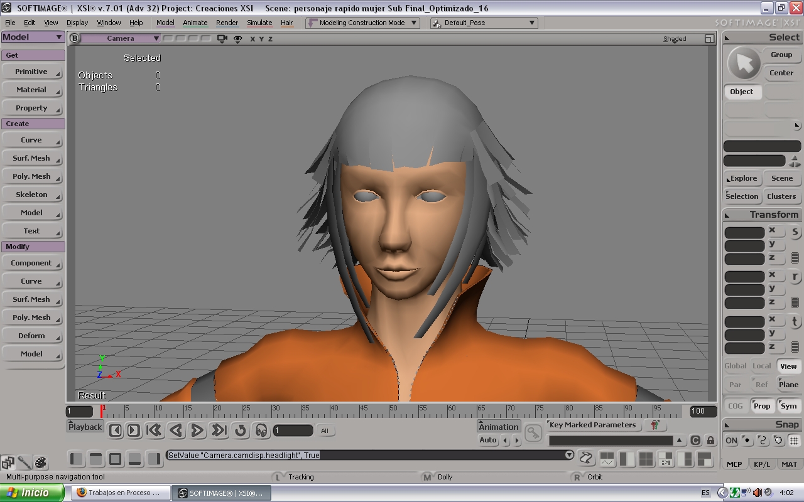The image size is (804, 502).
Task: Play the animation backward
Action: (176, 430)
